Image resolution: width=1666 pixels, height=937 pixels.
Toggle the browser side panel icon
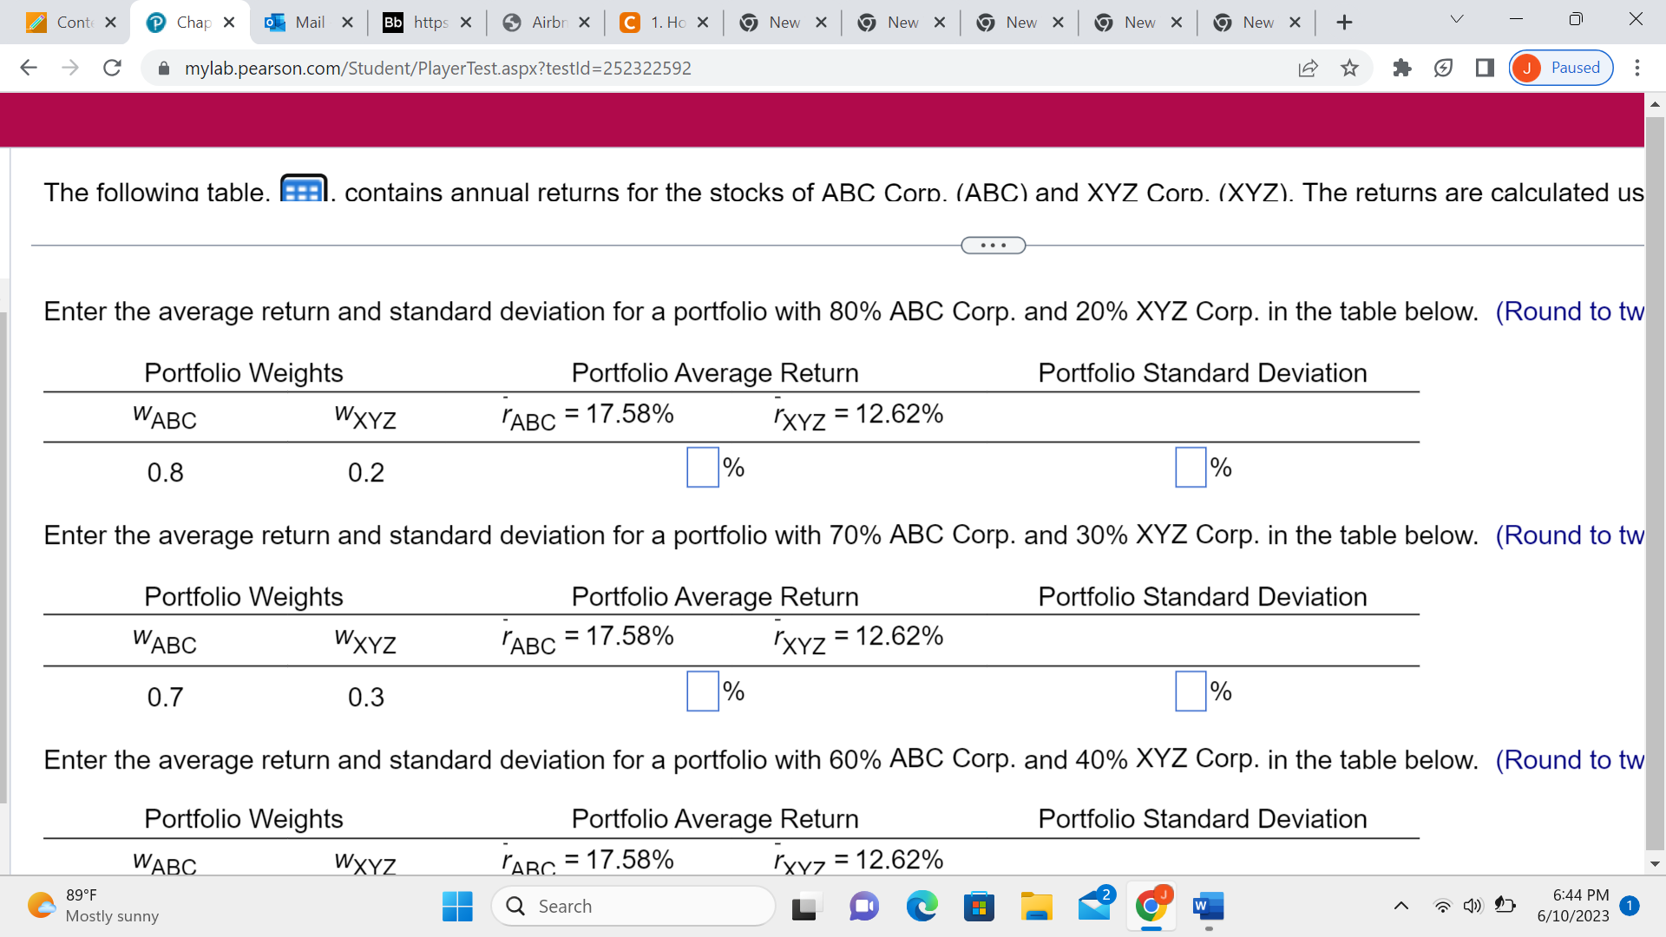(x=1485, y=68)
